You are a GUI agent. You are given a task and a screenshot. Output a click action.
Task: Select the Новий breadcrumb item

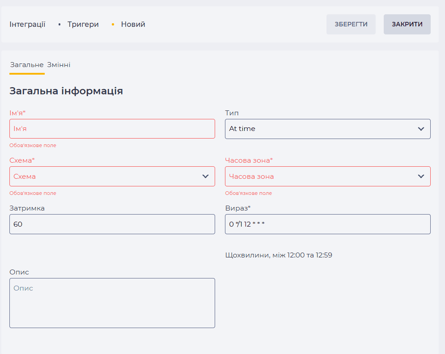(x=133, y=25)
